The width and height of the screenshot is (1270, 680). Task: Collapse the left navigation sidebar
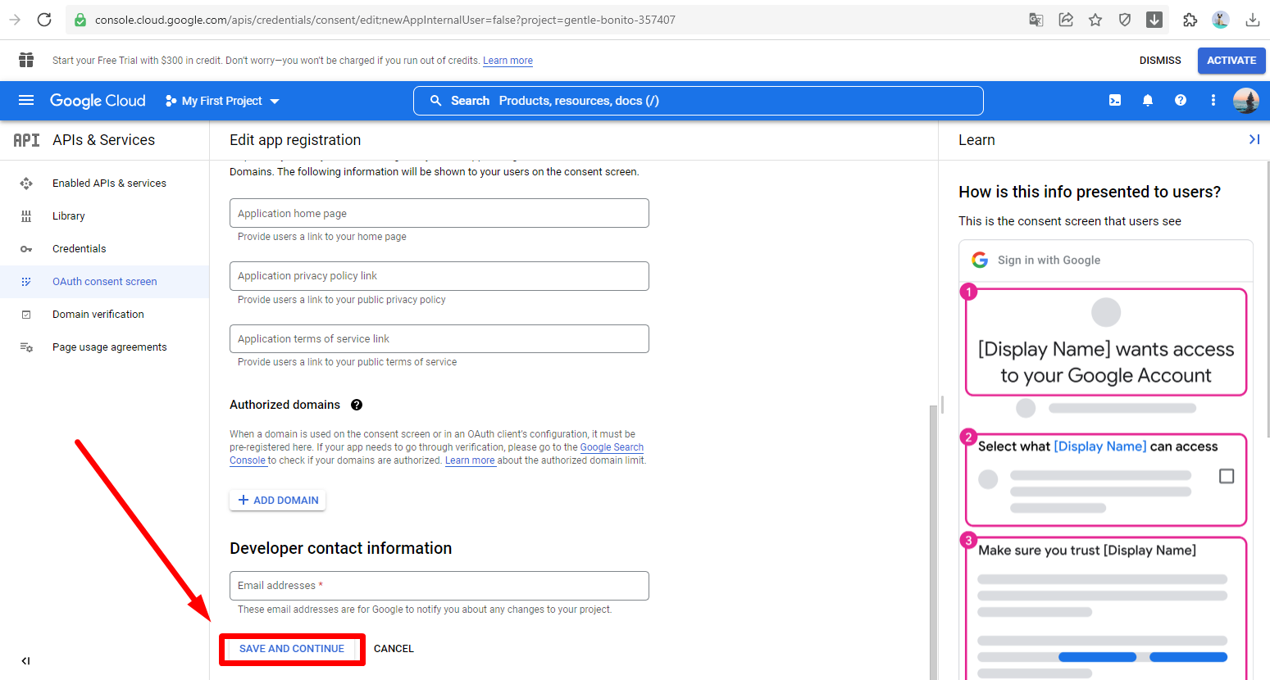[25, 661]
